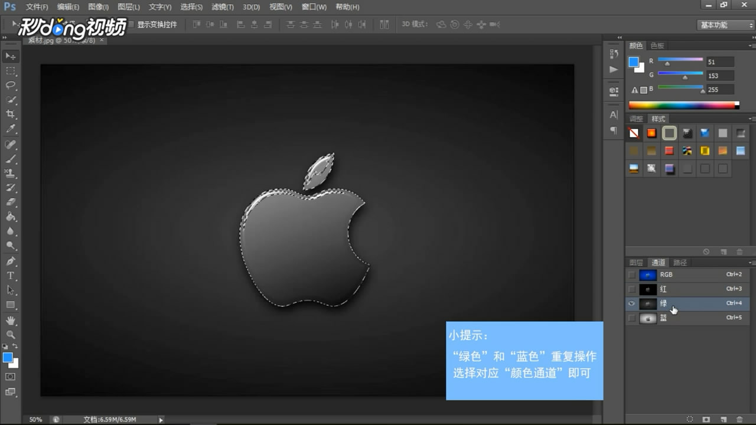
Task: Select the Rectangle shape tool
Action: pyautogui.click(x=11, y=305)
